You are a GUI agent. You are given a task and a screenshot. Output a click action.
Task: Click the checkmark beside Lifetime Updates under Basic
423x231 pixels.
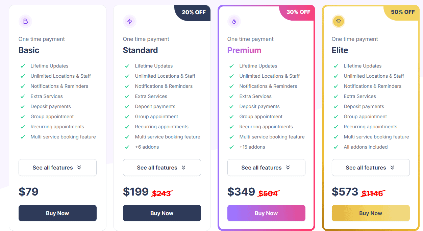click(x=22, y=66)
